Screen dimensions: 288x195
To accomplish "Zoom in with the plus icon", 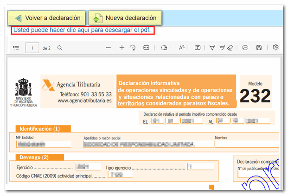I will click(x=122, y=48).
